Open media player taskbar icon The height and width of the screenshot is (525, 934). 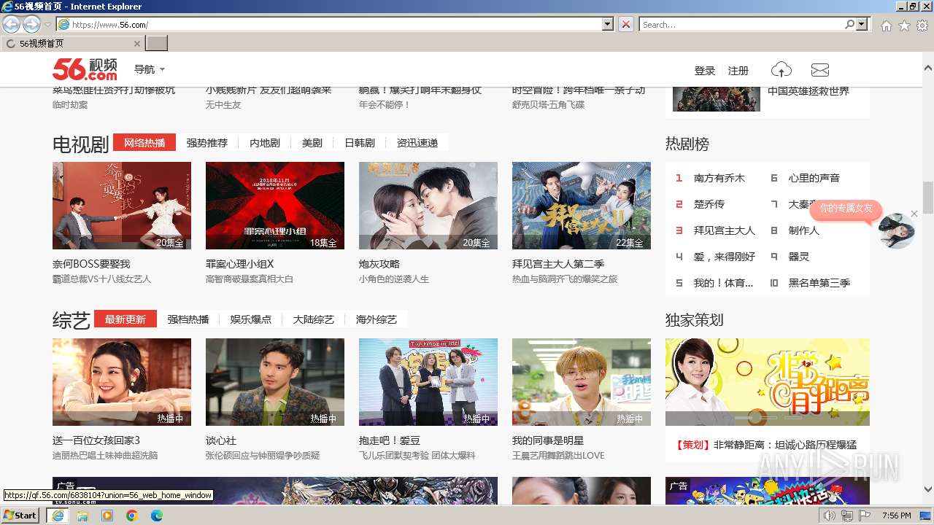coord(107,516)
